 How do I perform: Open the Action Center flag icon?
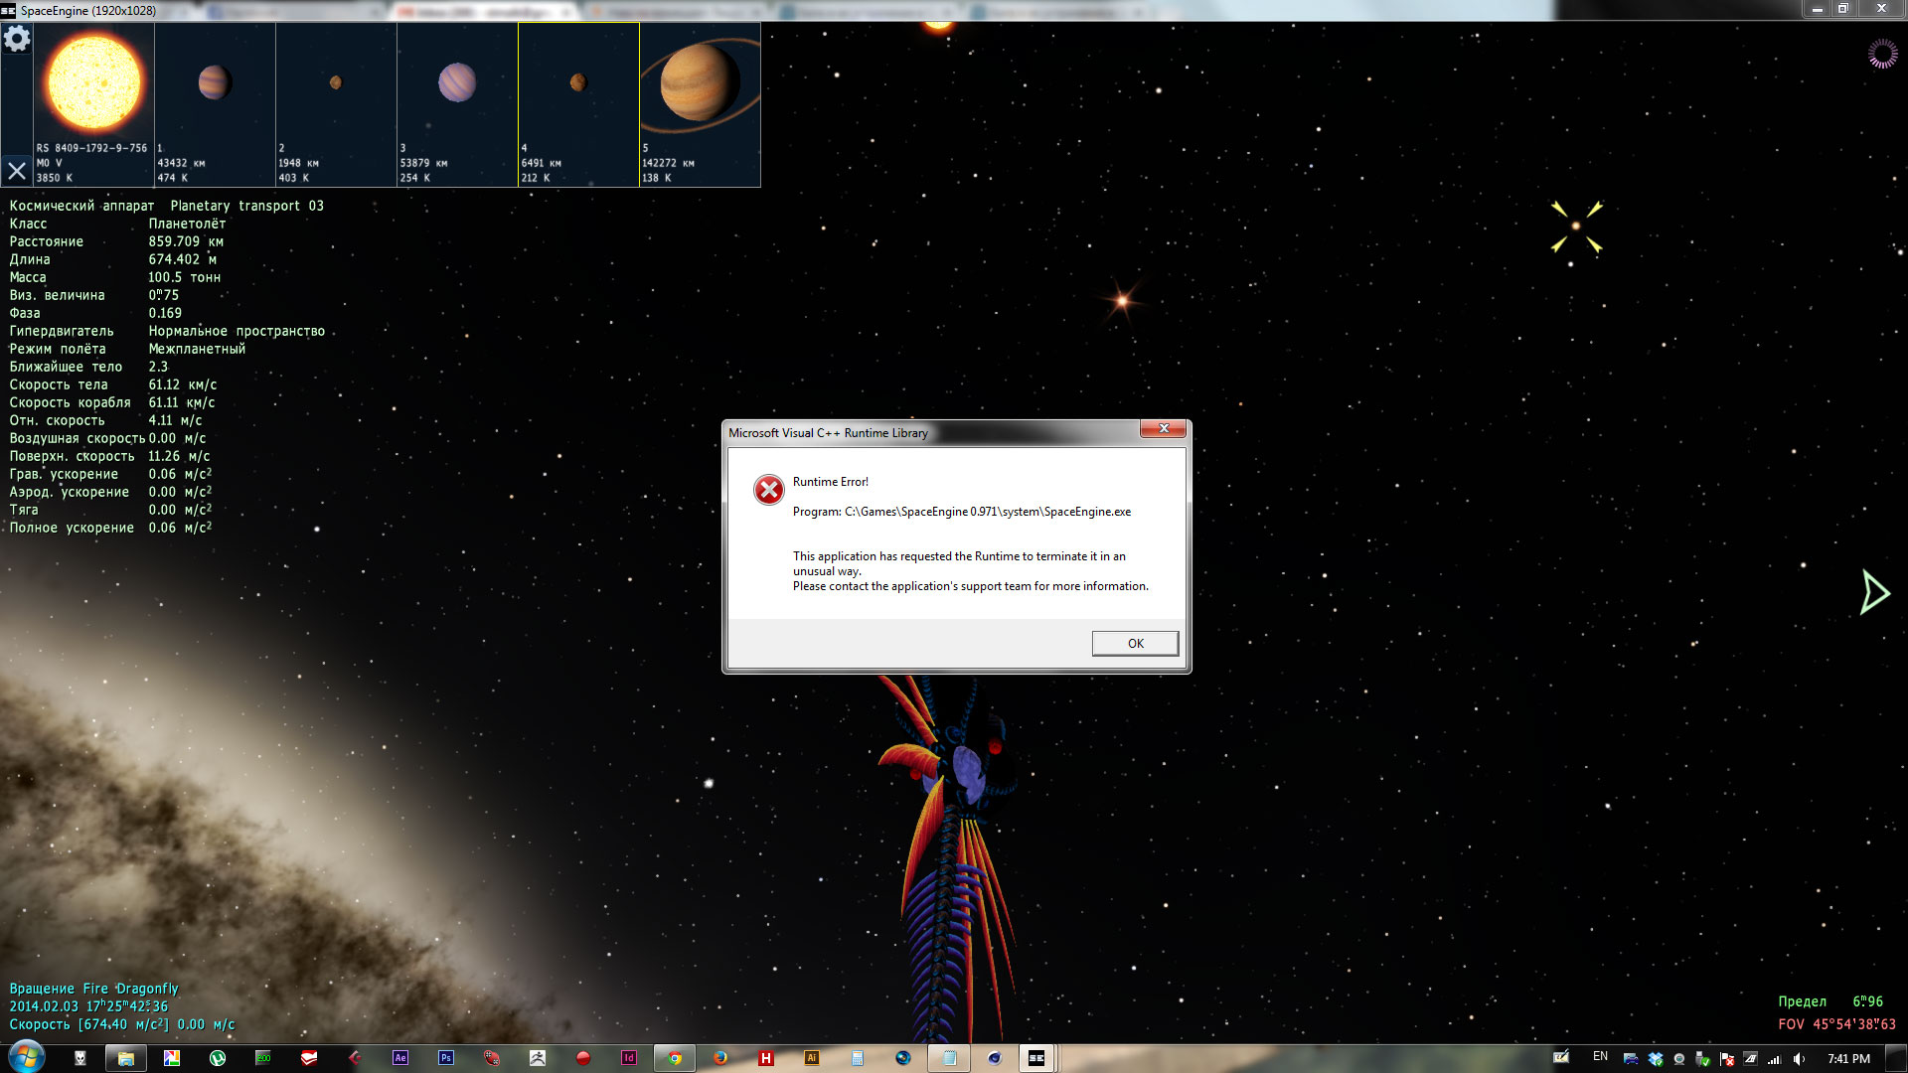(1727, 1059)
